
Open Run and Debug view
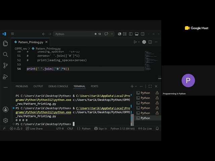click(x=5, y=77)
